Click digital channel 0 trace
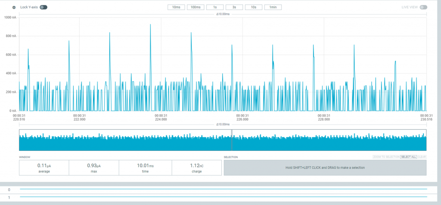The height and width of the screenshot is (205, 441). [223, 189]
